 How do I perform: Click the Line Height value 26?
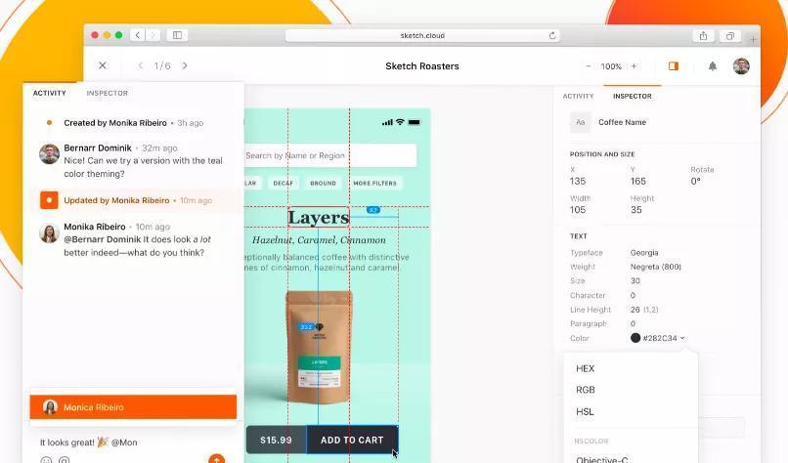click(x=635, y=310)
